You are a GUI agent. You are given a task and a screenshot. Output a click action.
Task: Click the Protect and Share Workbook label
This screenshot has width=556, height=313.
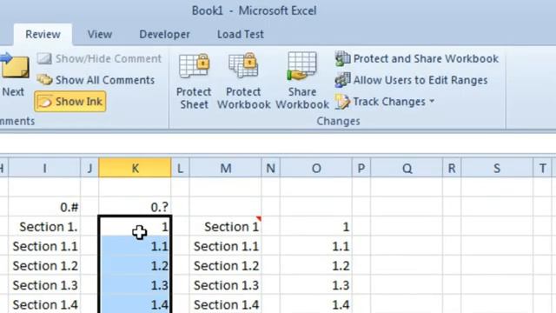point(426,58)
